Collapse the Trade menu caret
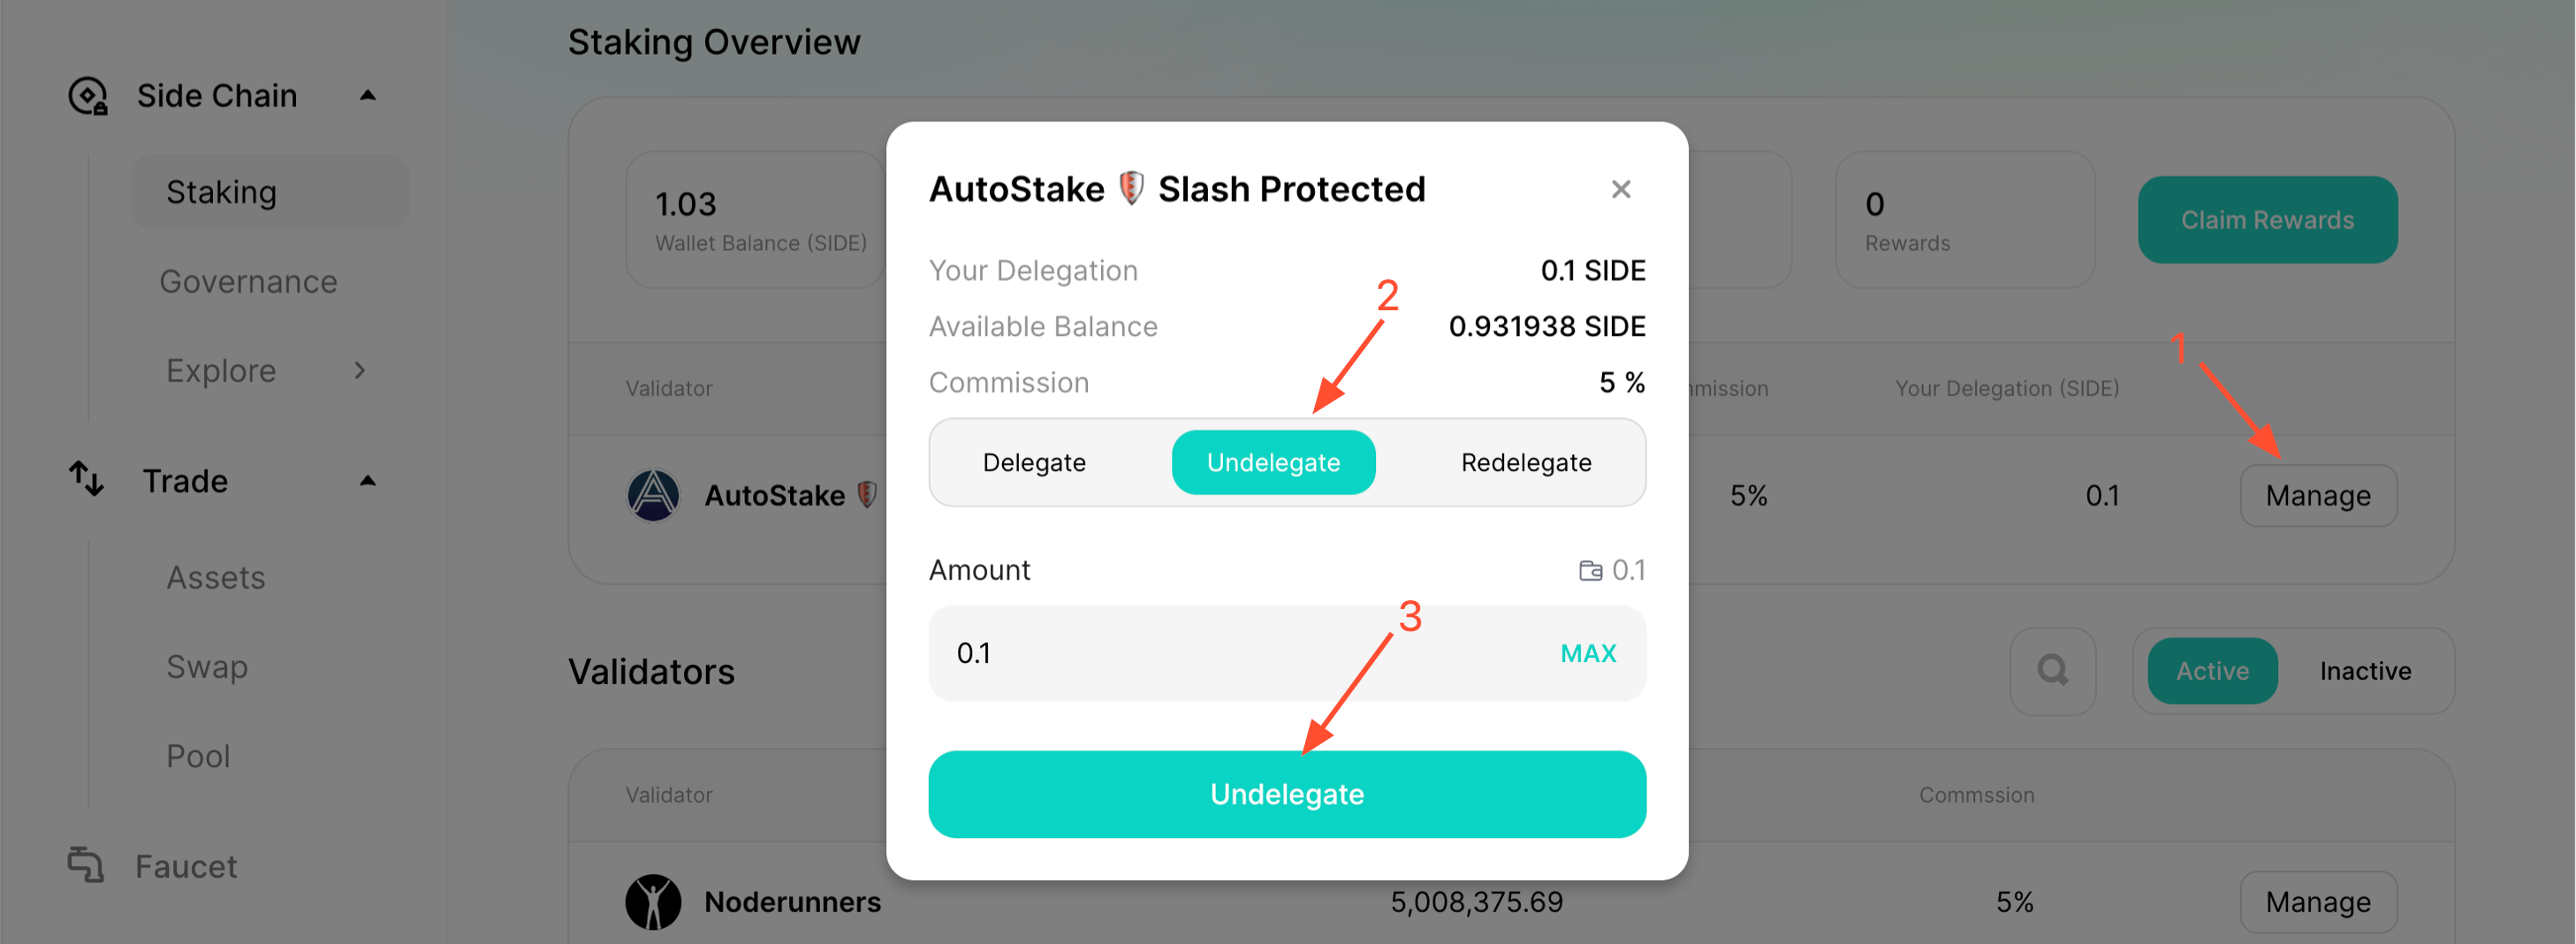This screenshot has height=944, width=2576. click(x=368, y=481)
